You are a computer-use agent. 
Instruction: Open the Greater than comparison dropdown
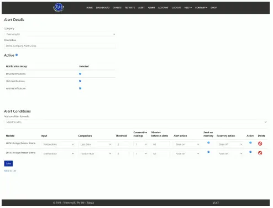[x=96, y=154]
